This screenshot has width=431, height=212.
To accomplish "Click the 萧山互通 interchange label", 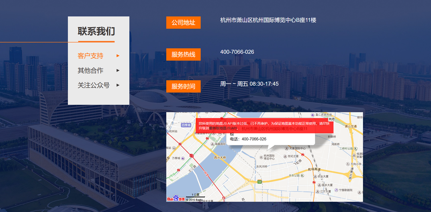I will (x=351, y=126).
